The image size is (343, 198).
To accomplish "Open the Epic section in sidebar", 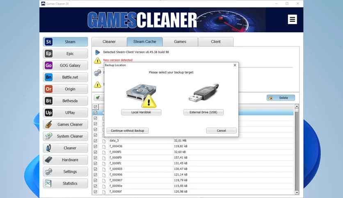I will 65,54.
